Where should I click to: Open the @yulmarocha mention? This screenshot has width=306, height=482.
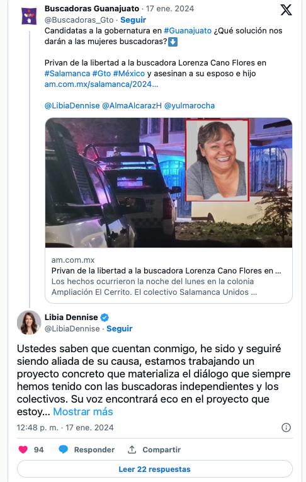click(x=190, y=106)
